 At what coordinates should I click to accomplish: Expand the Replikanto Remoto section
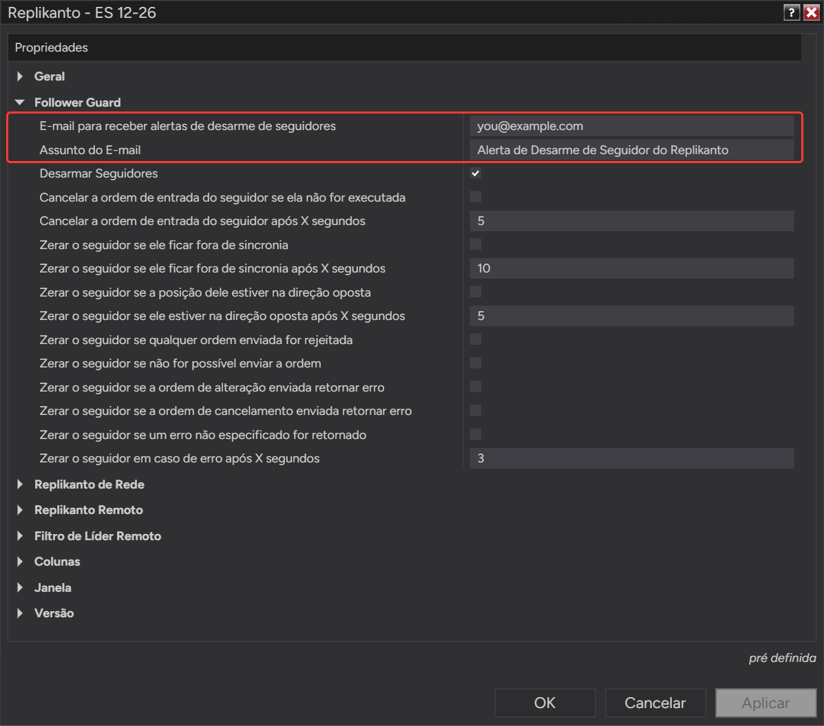[20, 510]
